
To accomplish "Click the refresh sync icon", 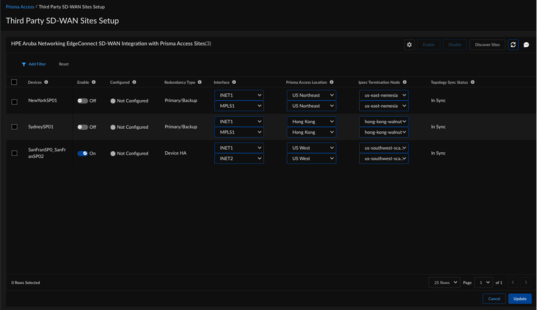I will point(513,45).
